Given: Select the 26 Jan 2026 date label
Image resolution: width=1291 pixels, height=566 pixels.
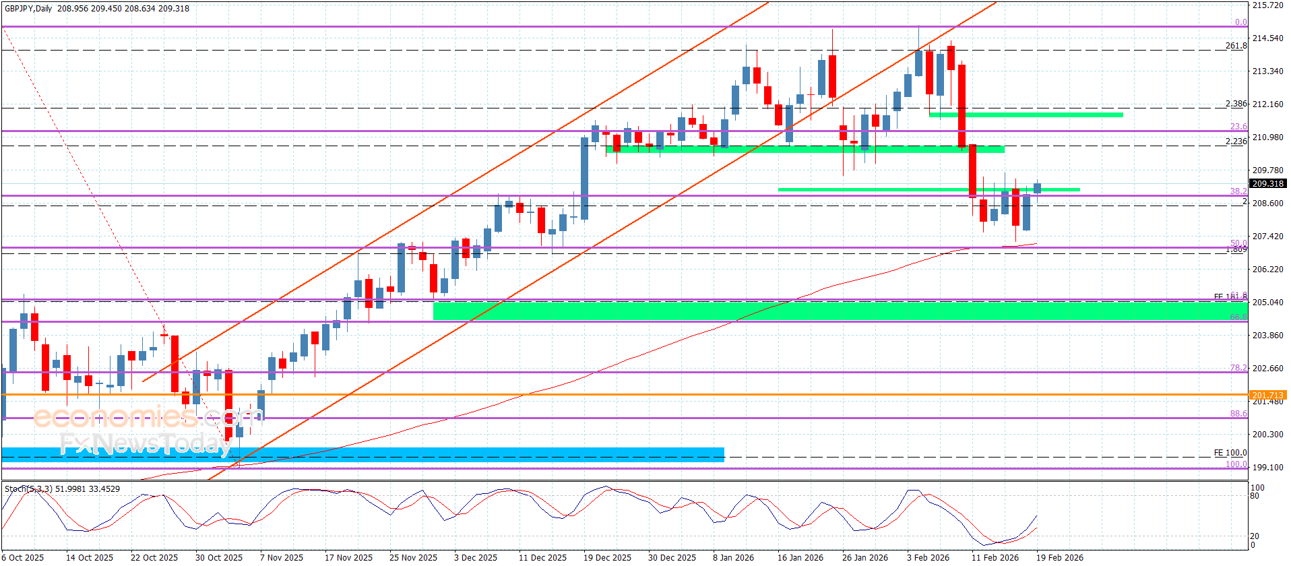Looking at the screenshot, I should click(x=865, y=557).
